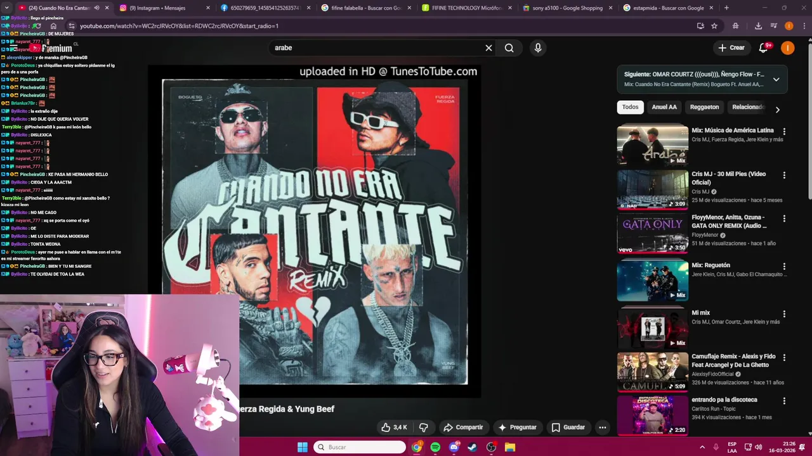812x456 pixels.
Task: Open the orange account avatar menu
Action: 787,47
